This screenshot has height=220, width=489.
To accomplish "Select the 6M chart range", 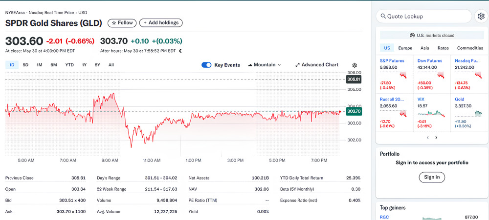I will pos(54,65).
